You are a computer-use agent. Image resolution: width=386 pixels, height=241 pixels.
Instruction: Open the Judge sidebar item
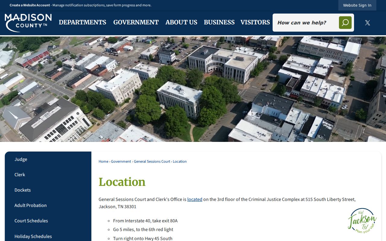(x=48, y=159)
